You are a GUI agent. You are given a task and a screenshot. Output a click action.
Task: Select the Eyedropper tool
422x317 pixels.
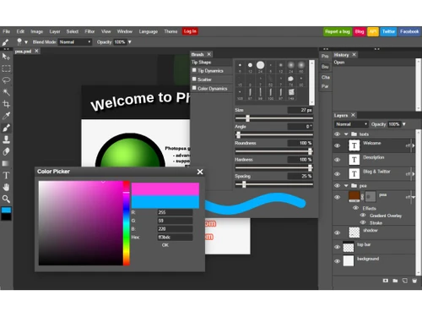pyautogui.click(x=6, y=116)
